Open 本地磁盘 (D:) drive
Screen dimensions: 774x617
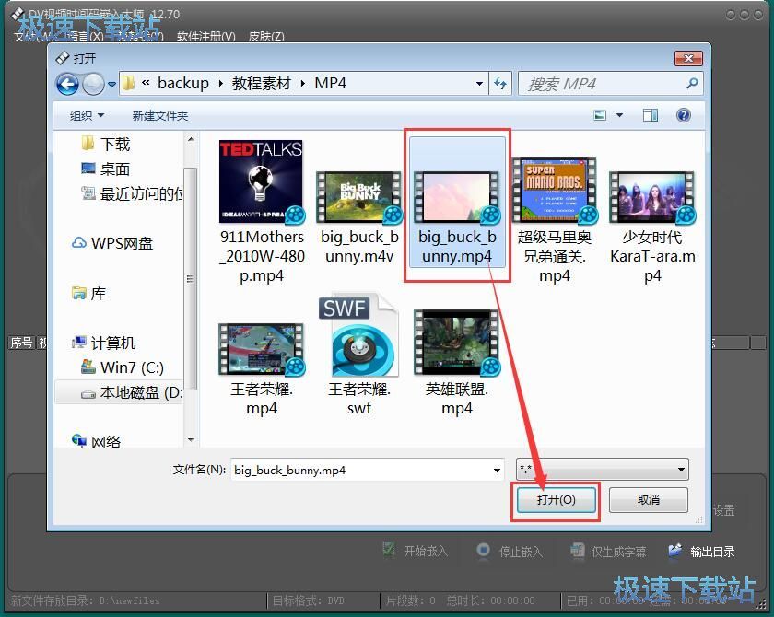coord(132,392)
